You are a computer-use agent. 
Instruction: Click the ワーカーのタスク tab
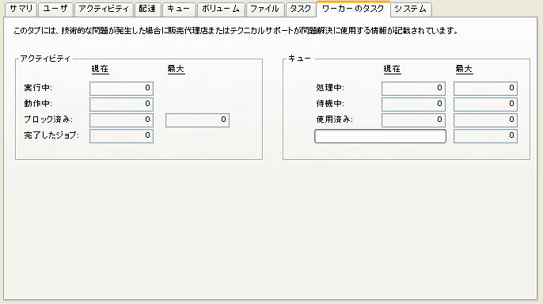[353, 9]
